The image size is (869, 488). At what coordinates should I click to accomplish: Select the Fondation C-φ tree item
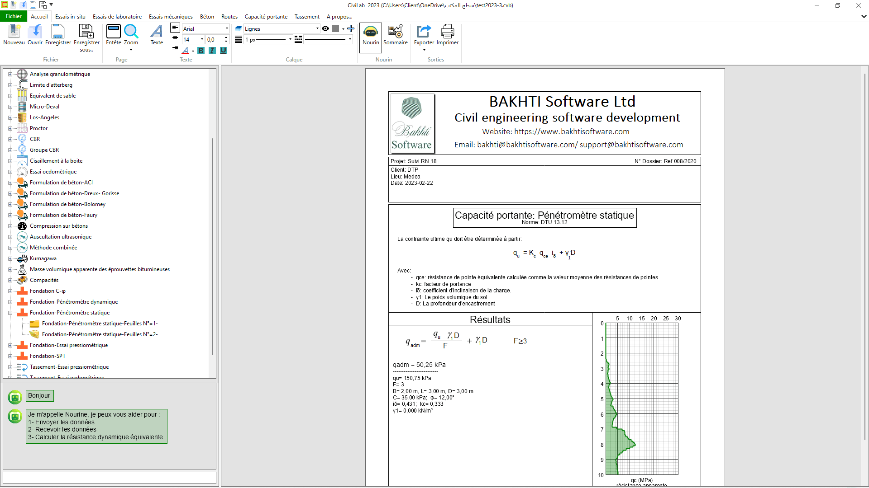(48, 291)
